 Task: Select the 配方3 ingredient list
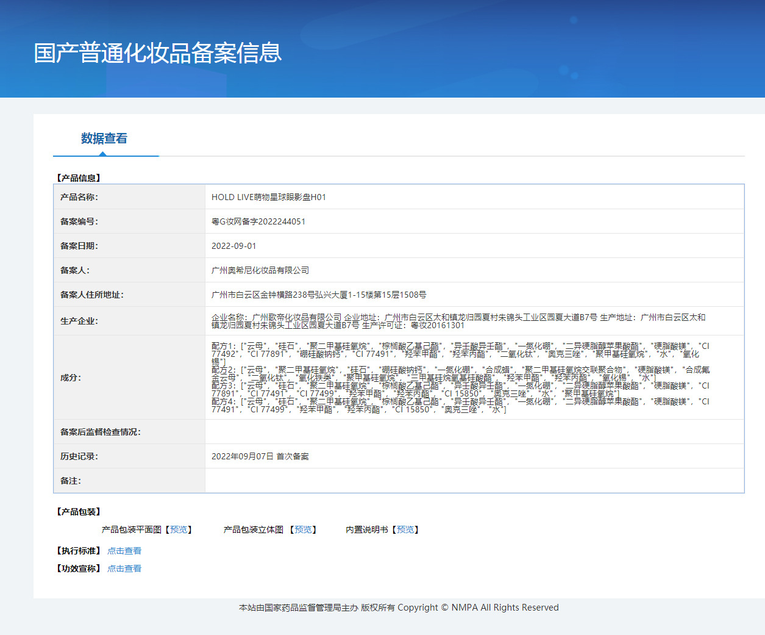460,390
